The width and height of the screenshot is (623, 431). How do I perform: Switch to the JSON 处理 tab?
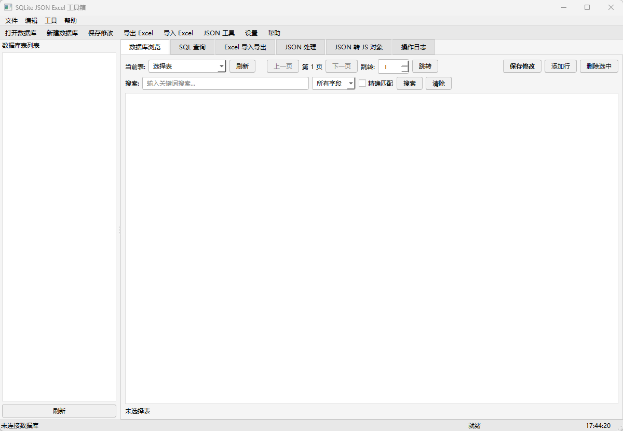pyautogui.click(x=301, y=47)
